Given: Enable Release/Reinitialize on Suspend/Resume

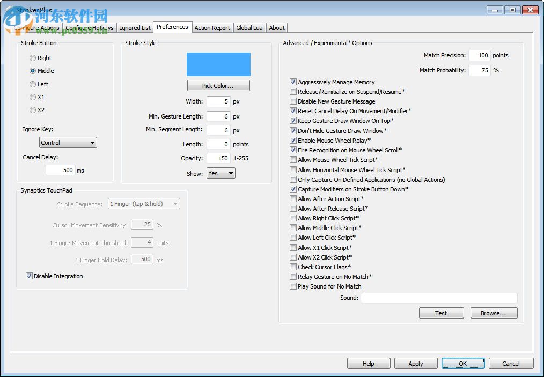Looking at the screenshot, I should pos(293,92).
